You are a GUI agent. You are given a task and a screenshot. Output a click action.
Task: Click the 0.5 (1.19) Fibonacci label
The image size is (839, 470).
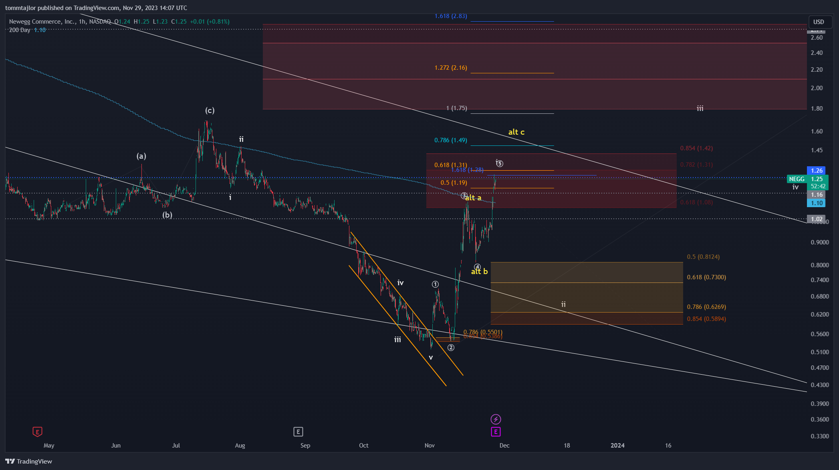tap(454, 183)
